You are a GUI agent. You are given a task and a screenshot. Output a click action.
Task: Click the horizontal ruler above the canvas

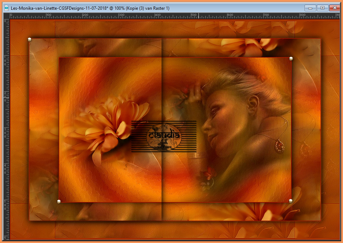coord(175,16)
